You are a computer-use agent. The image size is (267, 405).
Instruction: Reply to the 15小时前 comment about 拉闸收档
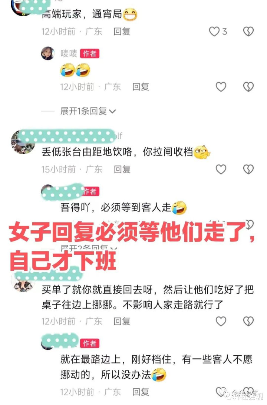122,169
